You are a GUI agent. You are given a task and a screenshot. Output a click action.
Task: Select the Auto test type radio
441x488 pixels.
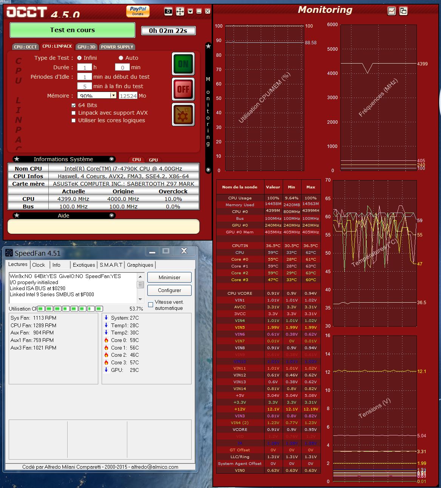click(x=121, y=58)
